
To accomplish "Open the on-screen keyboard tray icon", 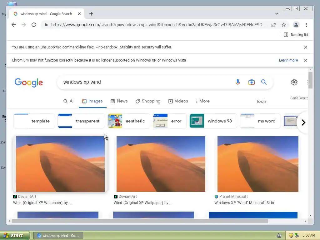I will click(279, 236).
